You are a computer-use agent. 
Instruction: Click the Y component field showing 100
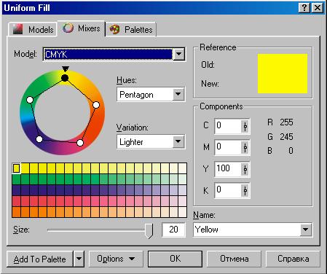(x=228, y=168)
